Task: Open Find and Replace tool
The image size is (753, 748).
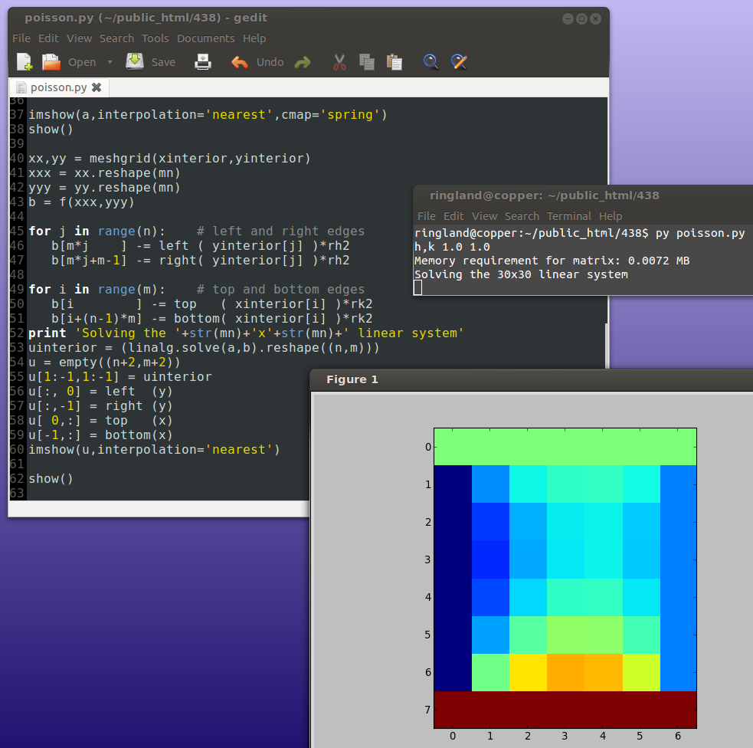Action: point(459,62)
